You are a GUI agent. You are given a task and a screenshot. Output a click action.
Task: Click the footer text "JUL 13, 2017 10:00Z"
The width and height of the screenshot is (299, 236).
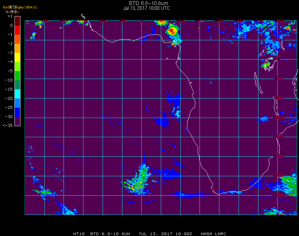(165, 234)
